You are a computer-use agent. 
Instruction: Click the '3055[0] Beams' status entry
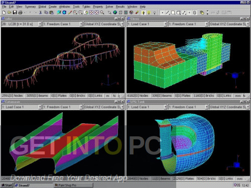point(37,96)
